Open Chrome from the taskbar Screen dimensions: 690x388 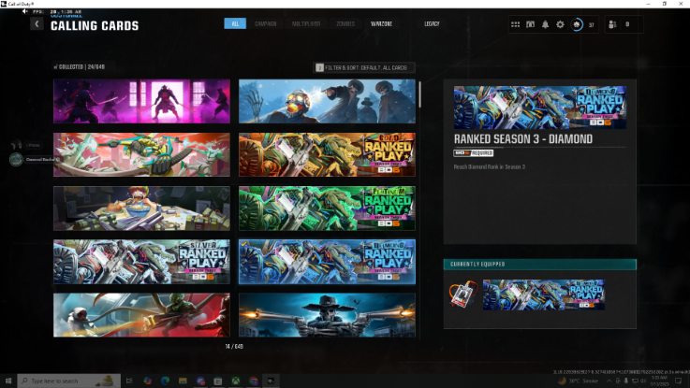pyautogui.click(x=254, y=381)
